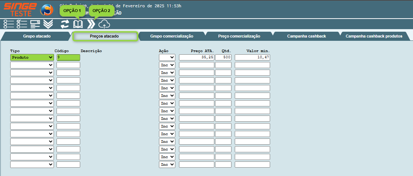
Task: Open the book icon under Opção 1
Action: pos(78,24)
